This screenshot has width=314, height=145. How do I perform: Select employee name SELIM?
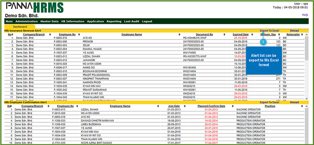click(86, 45)
